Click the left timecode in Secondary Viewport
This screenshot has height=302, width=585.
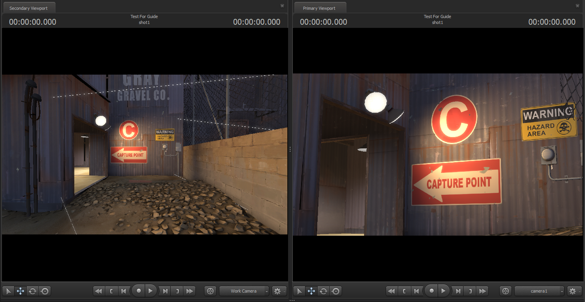point(33,22)
